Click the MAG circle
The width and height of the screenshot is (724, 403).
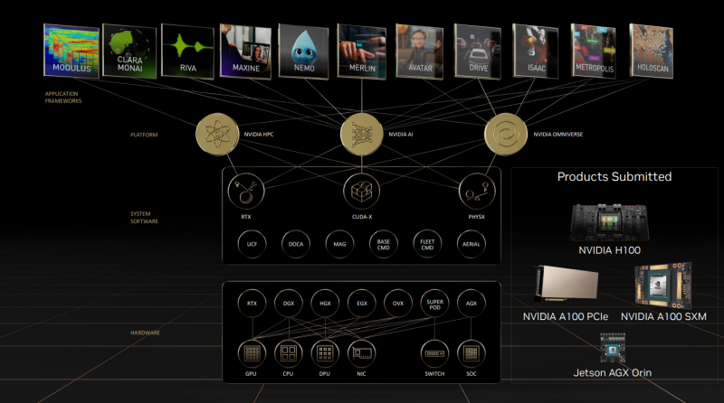[340, 244]
